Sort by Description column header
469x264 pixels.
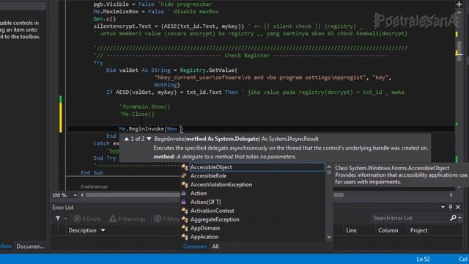click(82, 230)
